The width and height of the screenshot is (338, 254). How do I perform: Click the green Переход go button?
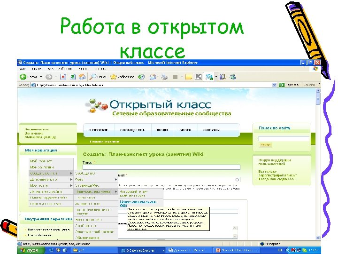click(289, 85)
